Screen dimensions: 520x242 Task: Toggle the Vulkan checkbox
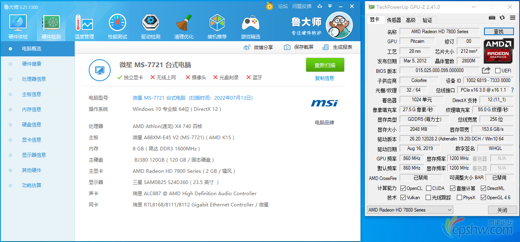[403, 198]
